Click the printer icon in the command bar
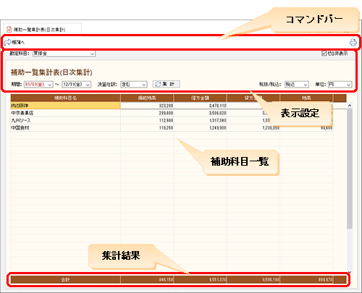This screenshot has width=362, height=293. pos(353,43)
